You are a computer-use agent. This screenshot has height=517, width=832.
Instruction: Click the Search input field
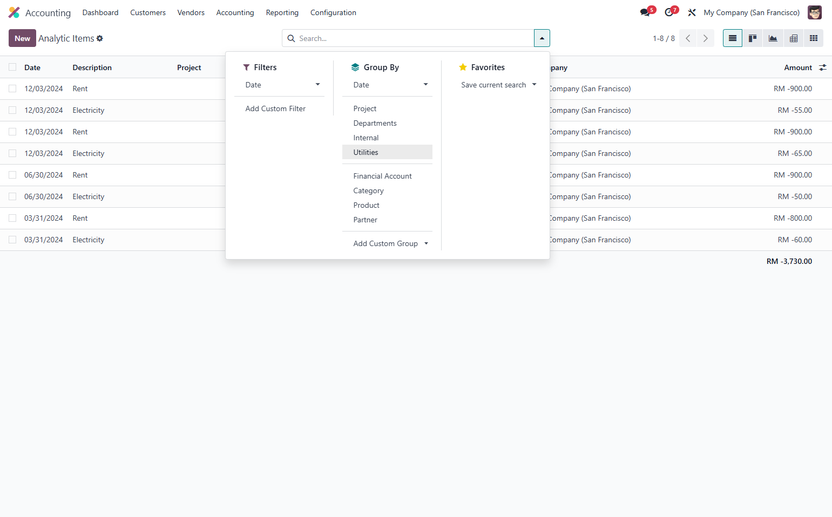point(415,38)
